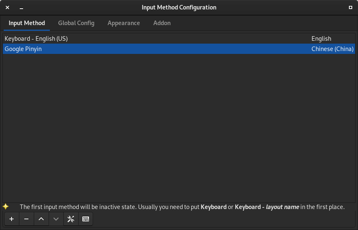Open keyboard layout selection icon
This screenshot has width=358, height=230.
[x=86, y=219]
